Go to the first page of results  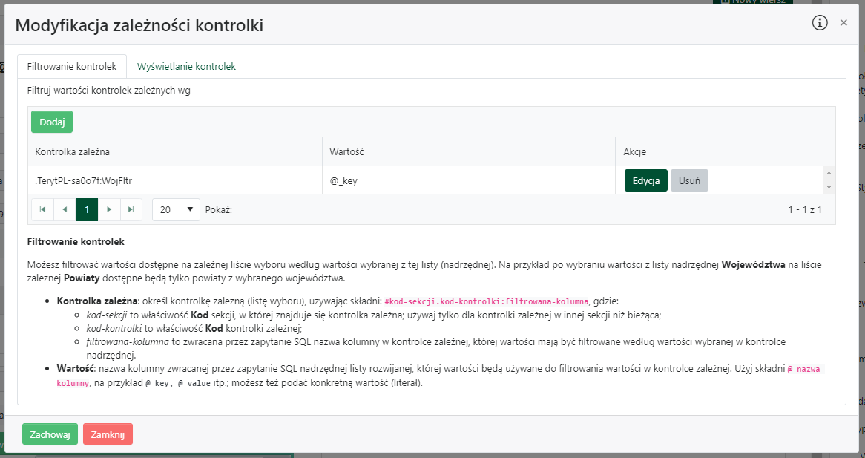pos(42,210)
